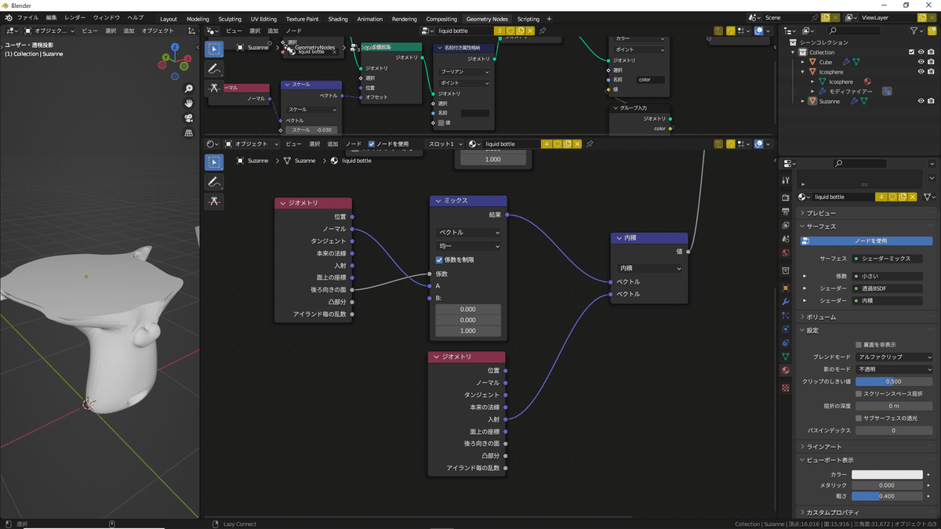Unlink liquid bottle material with X button
The image size is (941, 529).
click(x=913, y=197)
